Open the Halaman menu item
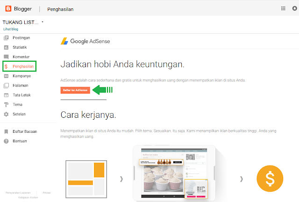The image size is (299, 202). (x=21, y=86)
